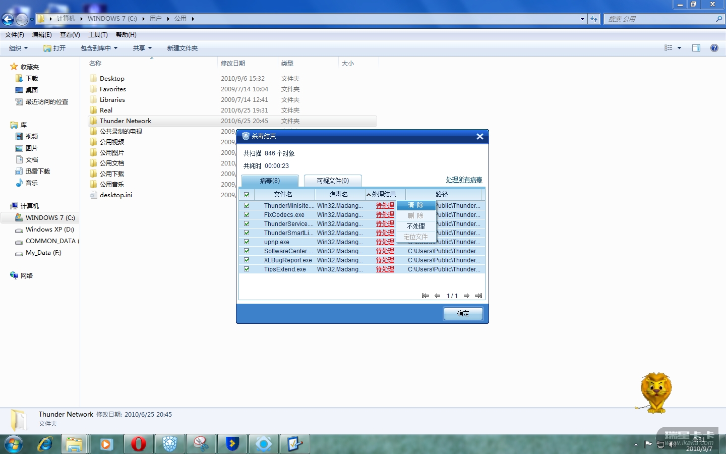
Task: Jump to the last results page
Action: click(x=478, y=296)
